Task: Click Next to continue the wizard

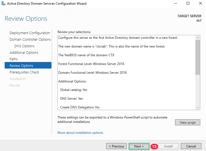Action: 139,146
